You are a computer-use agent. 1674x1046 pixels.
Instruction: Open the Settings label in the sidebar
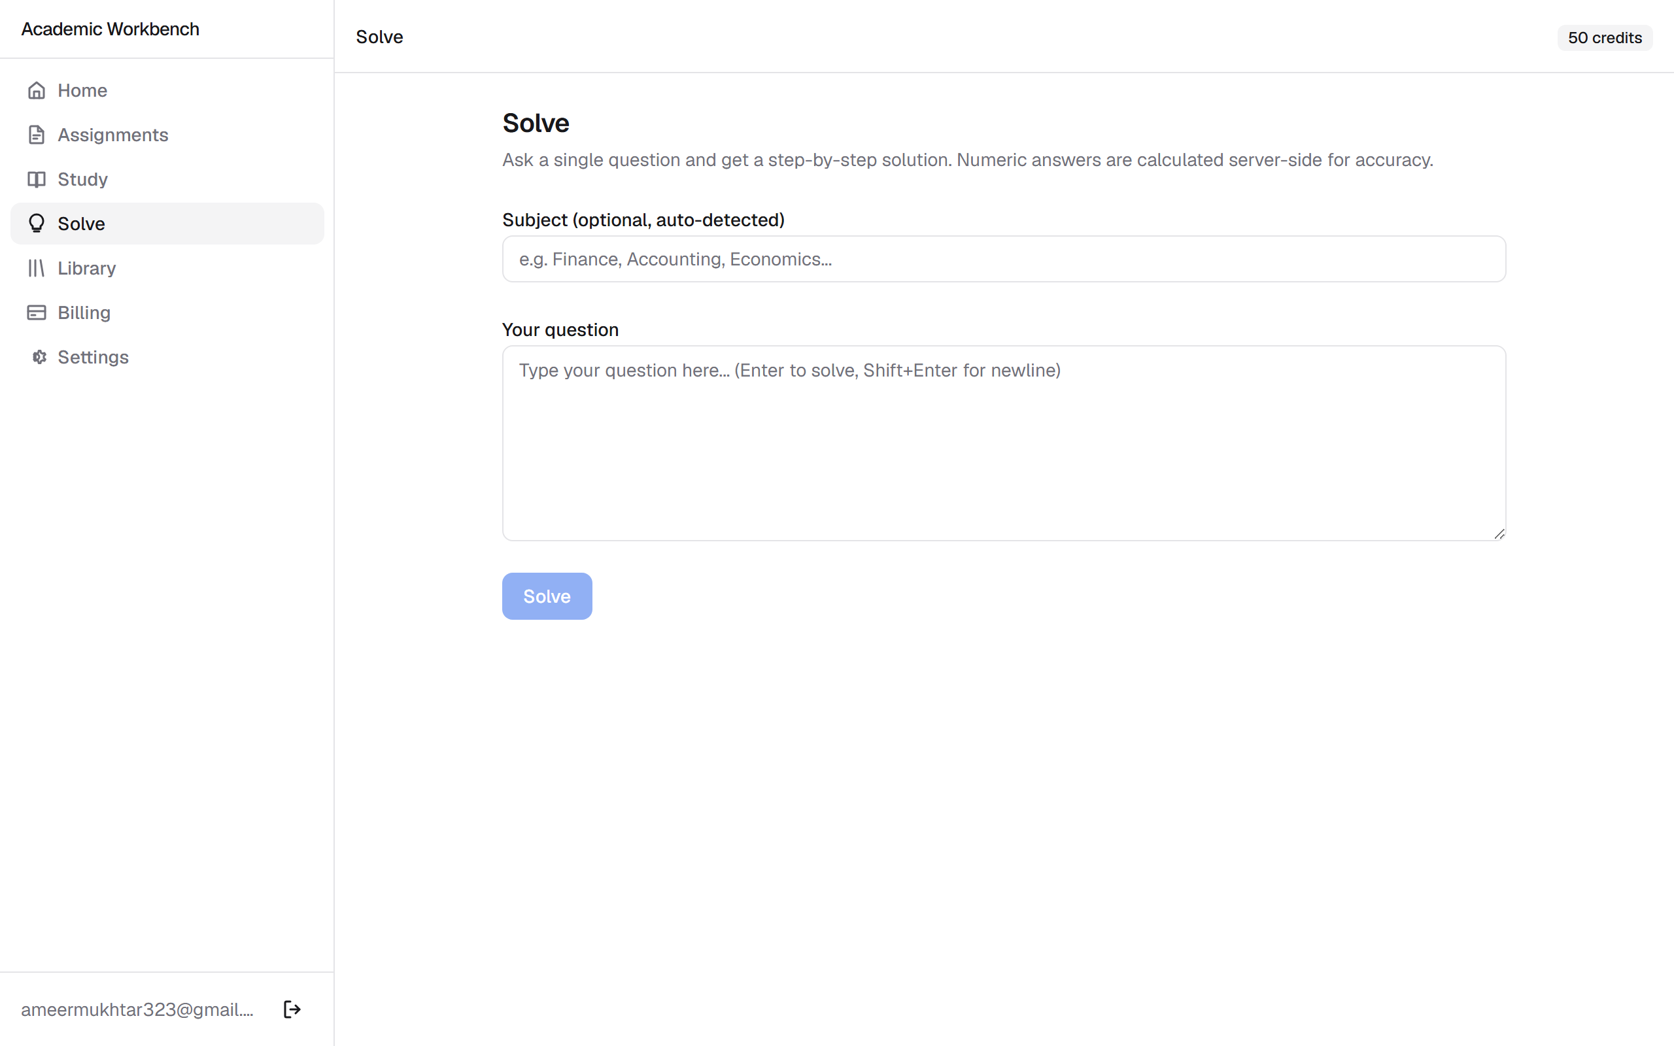point(93,357)
